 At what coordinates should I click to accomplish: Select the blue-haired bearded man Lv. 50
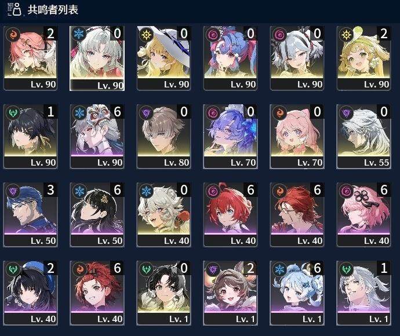[30, 215]
